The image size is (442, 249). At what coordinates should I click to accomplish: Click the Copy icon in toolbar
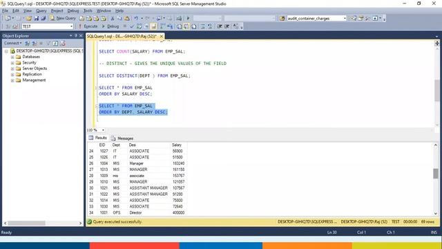(x=119, y=19)
